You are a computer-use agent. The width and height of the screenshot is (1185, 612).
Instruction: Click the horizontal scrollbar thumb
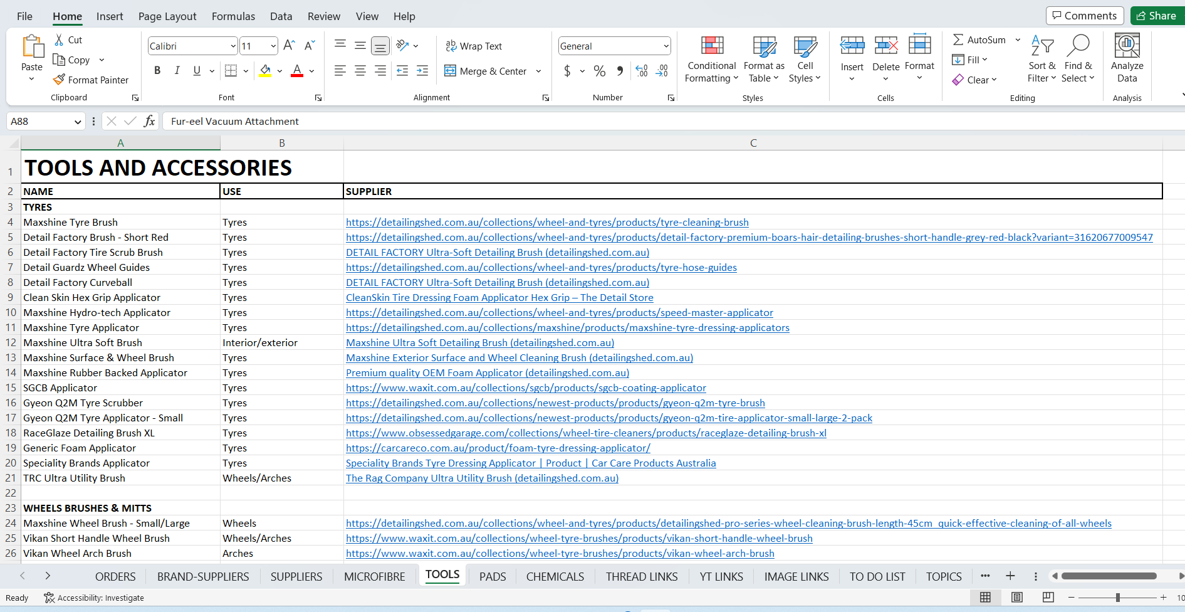(x=1109, y=576)
